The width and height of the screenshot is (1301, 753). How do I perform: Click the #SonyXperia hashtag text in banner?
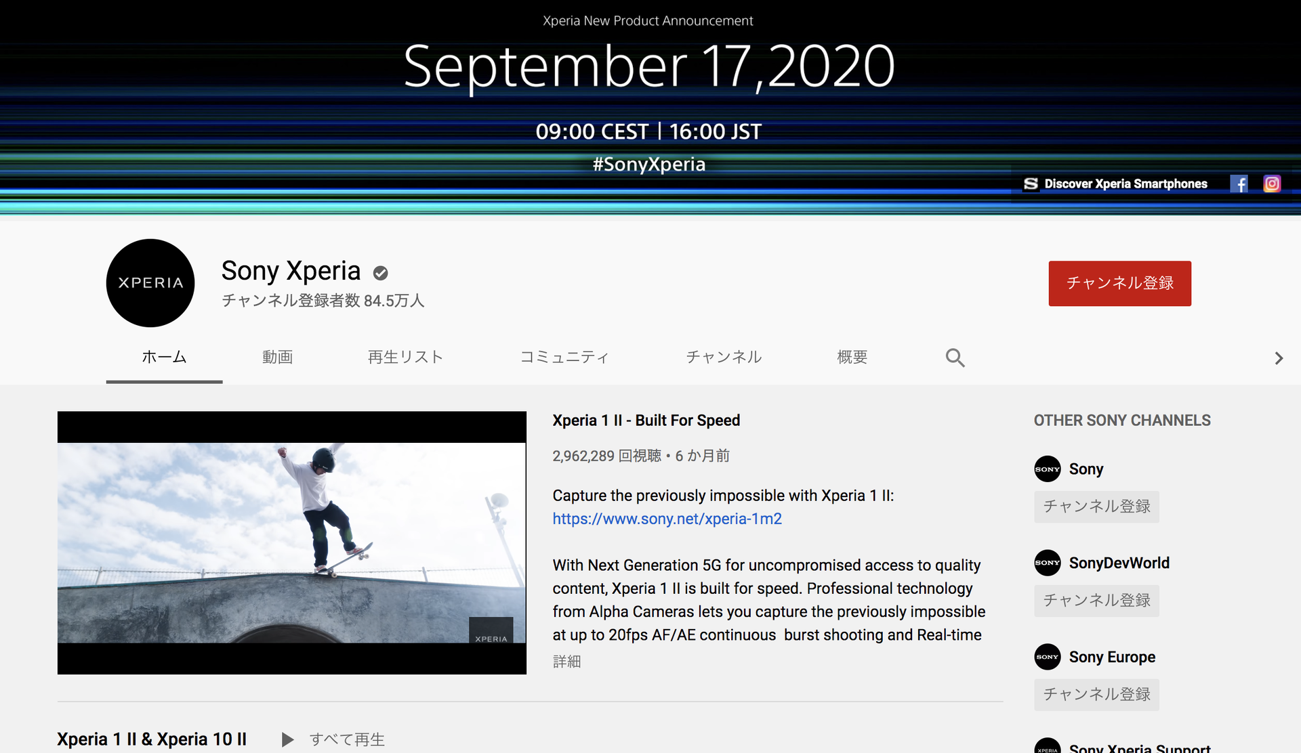point(648,164)
